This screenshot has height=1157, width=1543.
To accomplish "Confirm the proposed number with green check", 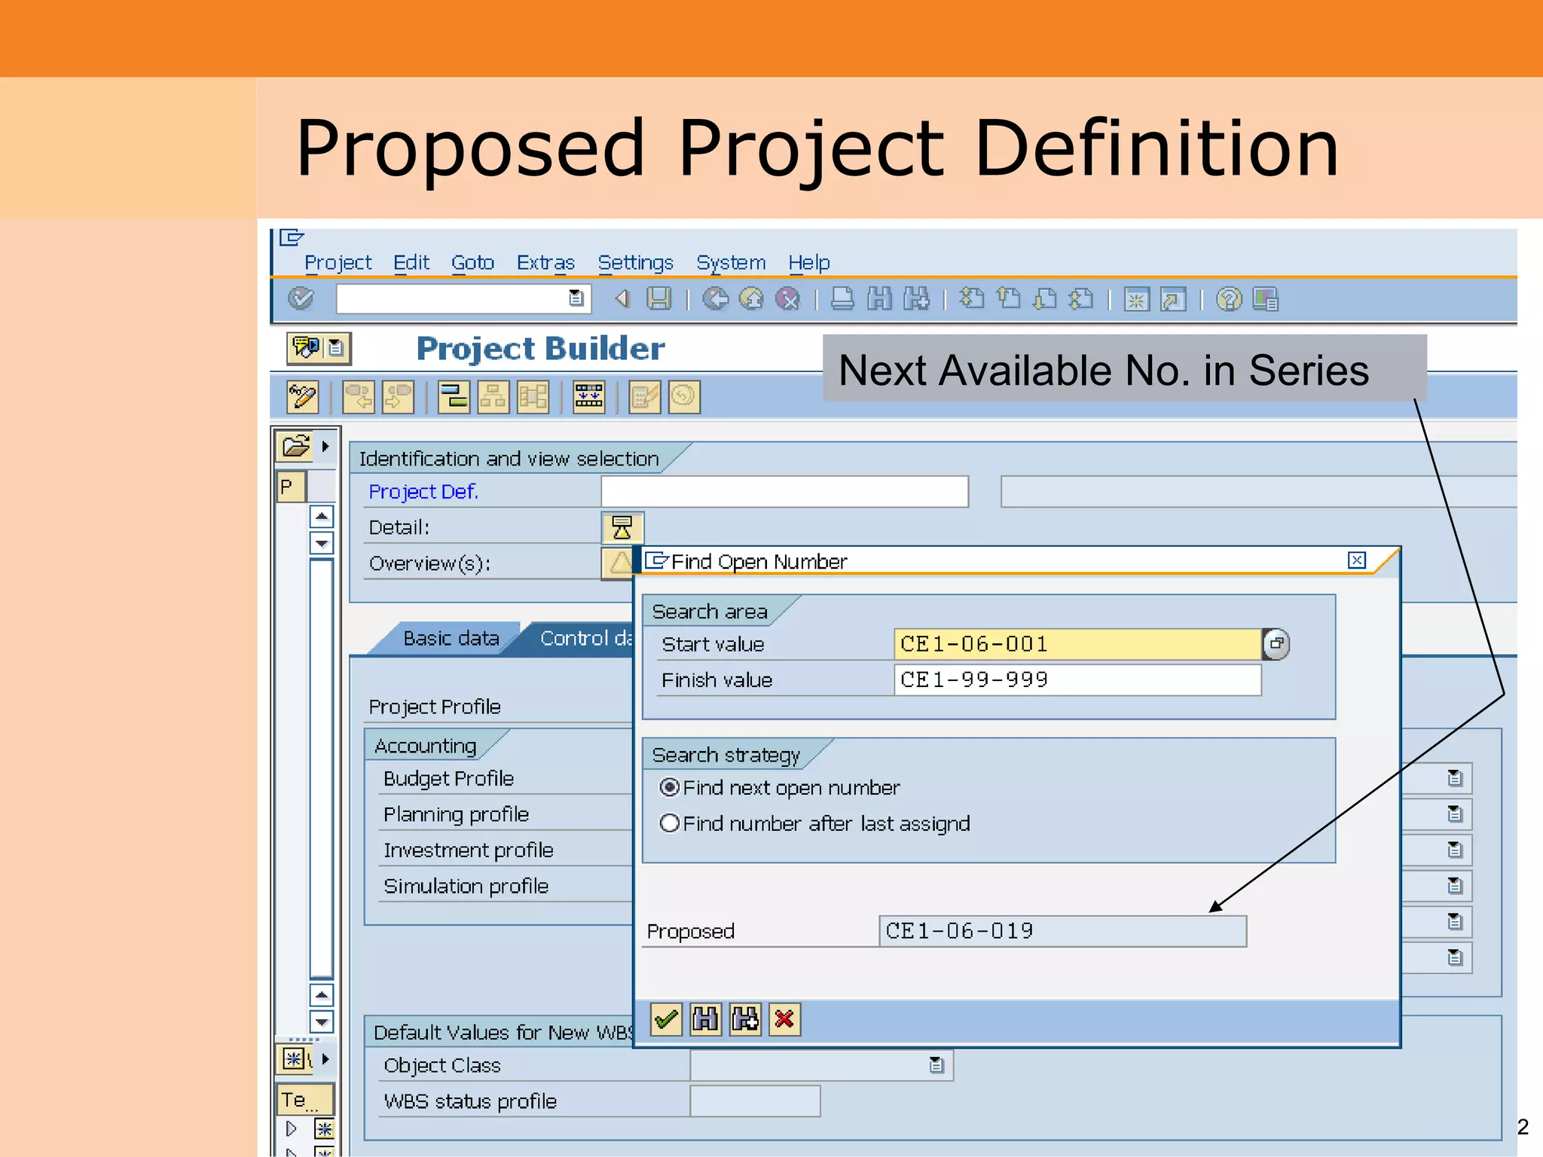I will [666, 1020].
